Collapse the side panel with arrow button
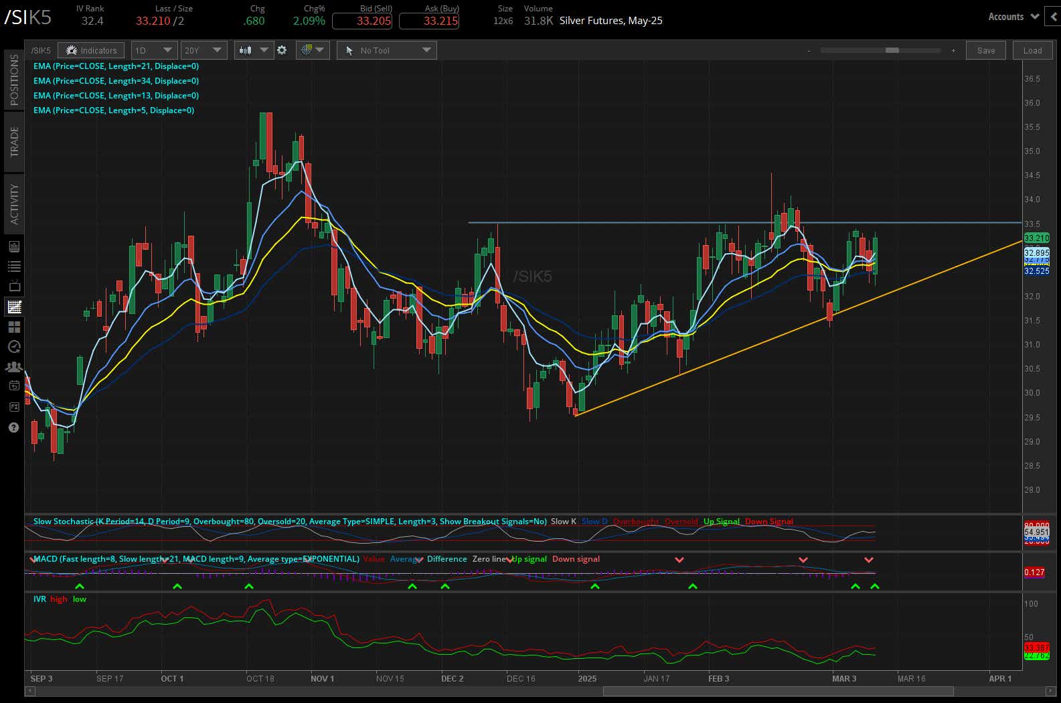Image resolution: width=1061 pixels, height=703 pixels. [x=1054, y=17]
